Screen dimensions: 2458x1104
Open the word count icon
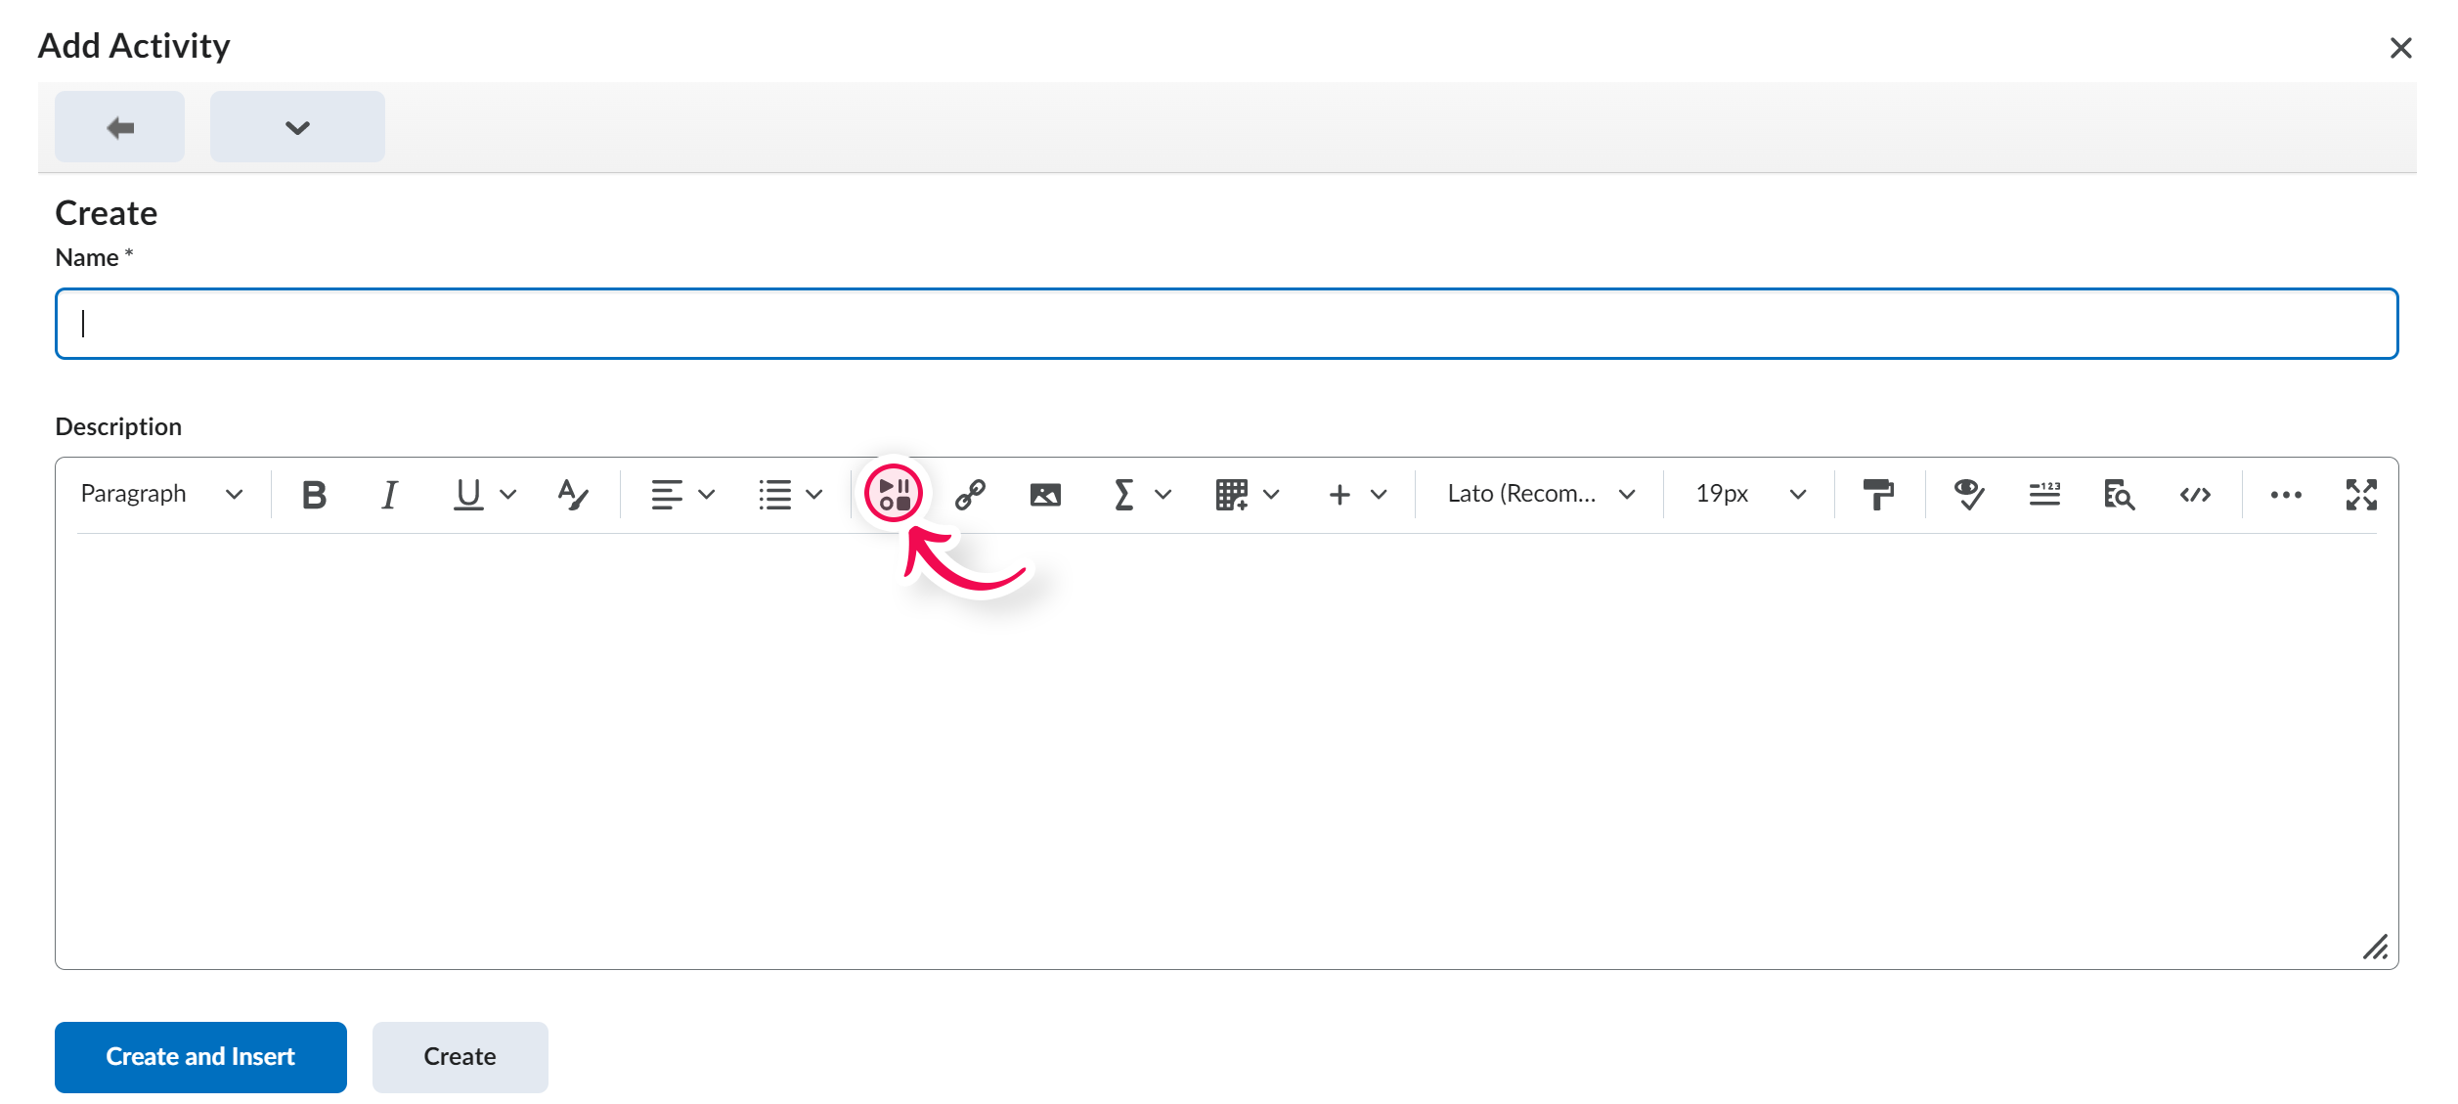[2044, 494]
